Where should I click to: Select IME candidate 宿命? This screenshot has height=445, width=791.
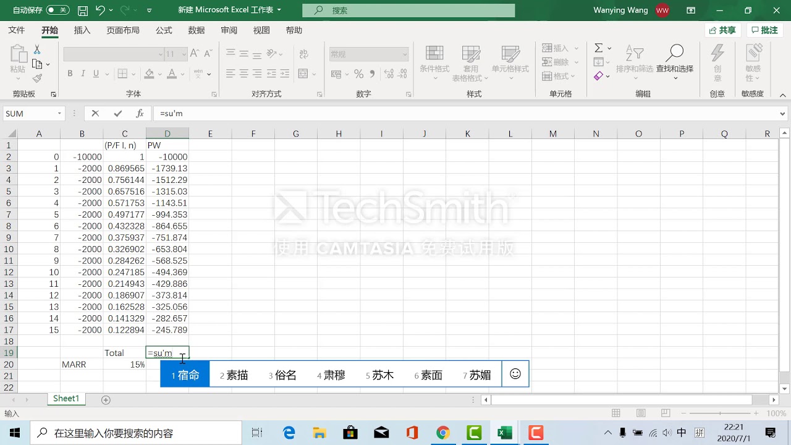[x=185, y=375]
